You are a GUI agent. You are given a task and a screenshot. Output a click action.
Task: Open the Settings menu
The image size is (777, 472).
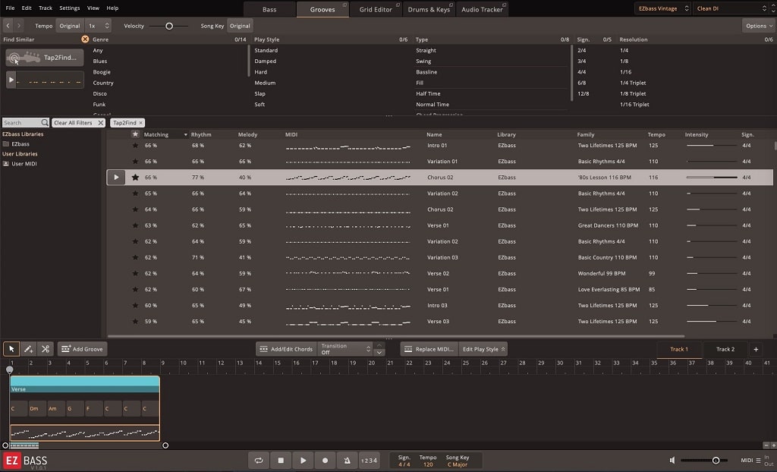point(69,8)
